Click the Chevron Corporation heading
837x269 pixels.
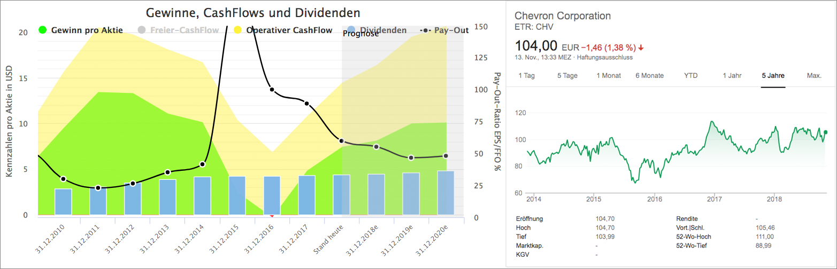562,15
